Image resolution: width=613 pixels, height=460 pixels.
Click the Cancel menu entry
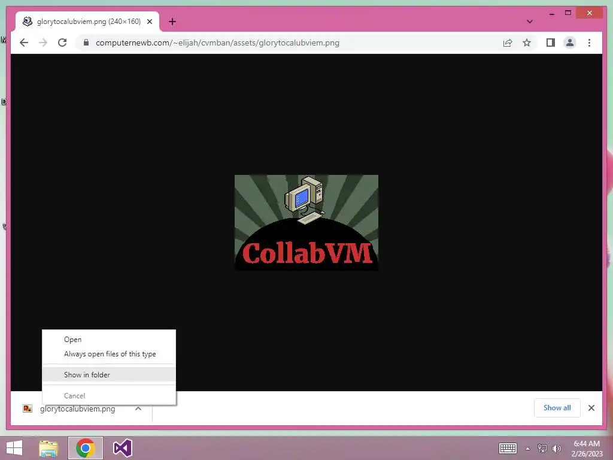[109, 395]
